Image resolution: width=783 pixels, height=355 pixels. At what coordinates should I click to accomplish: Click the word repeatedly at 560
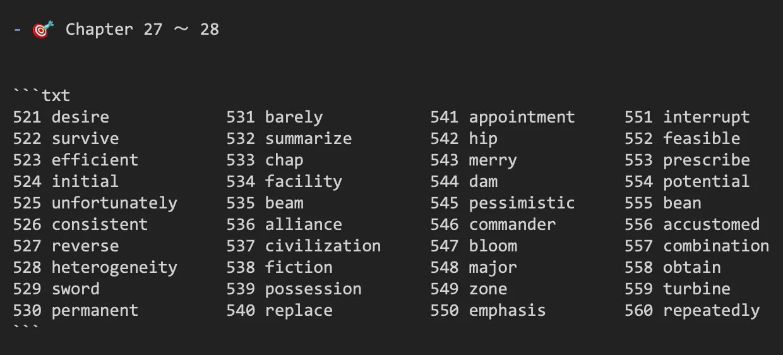coord(711,310)
